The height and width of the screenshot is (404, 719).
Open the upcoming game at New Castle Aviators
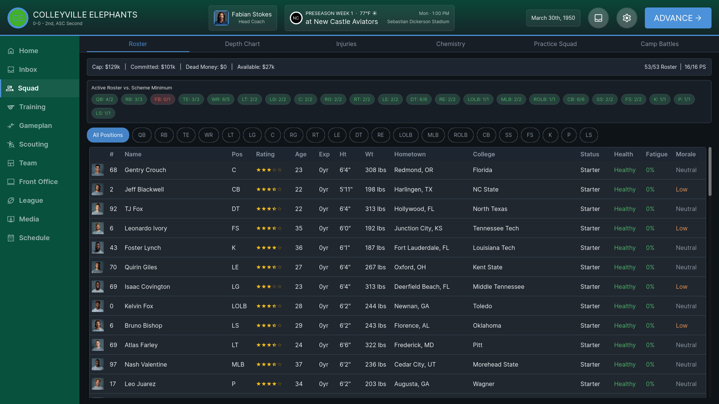[x=370, y=18]
